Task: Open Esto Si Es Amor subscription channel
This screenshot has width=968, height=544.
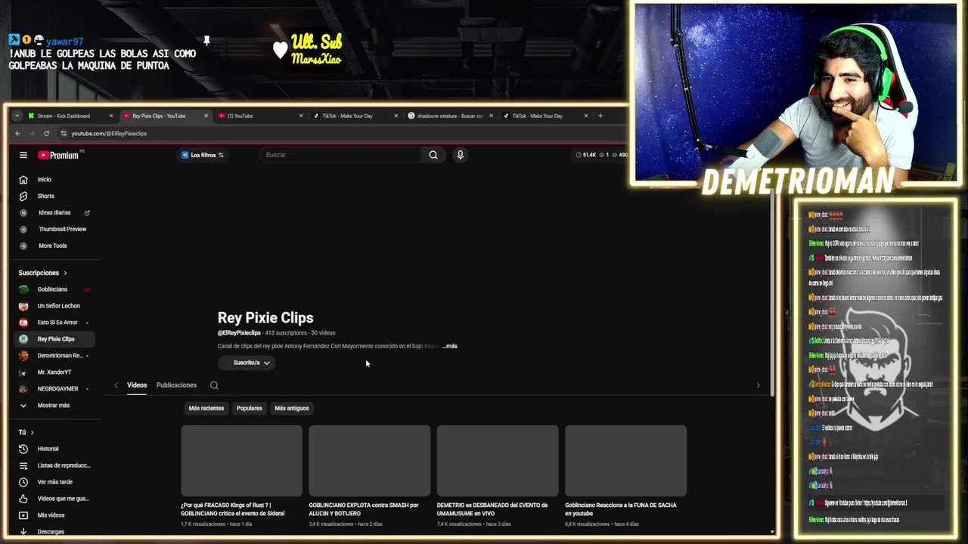Action: tap(54, 323)
